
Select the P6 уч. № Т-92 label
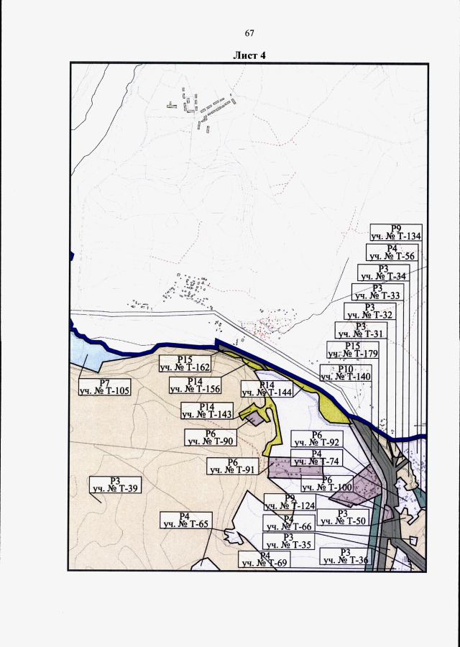coord(316,439)
